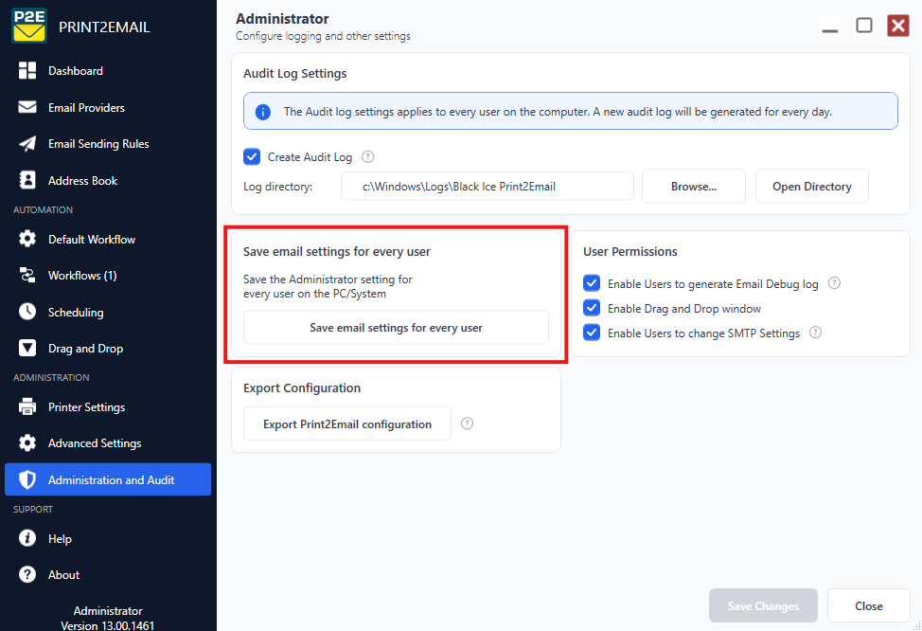
Task: Click the Address Book contact icon
Action: click(27, 180)
